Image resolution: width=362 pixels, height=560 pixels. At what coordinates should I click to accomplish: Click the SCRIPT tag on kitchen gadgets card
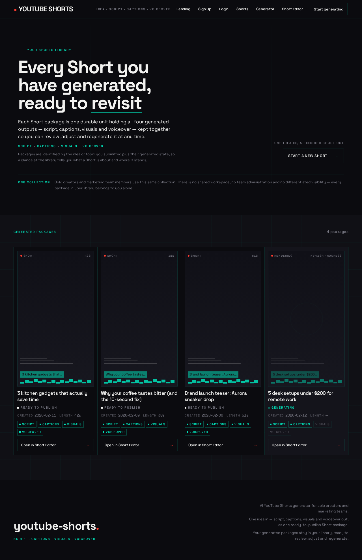pyautogui.click(x=27, y=424)
